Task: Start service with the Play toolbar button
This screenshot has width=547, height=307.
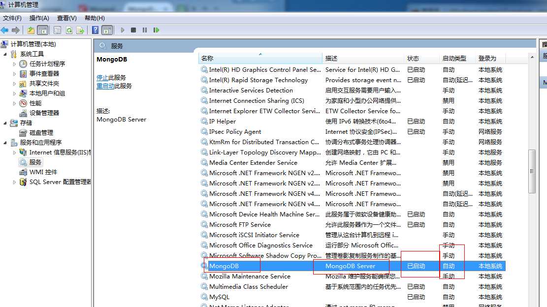Action: click(x=123, y=31)
